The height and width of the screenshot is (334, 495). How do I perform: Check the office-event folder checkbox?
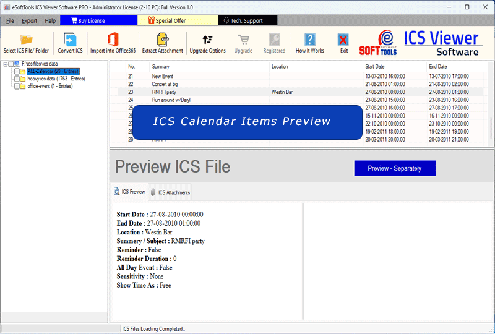[17, 87]
